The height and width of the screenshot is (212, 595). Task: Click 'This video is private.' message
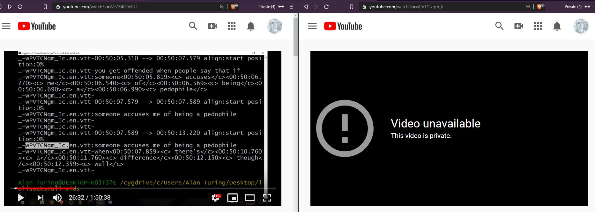tap(421, 136)
